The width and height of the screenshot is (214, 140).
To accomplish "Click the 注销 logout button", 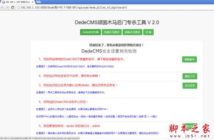I will (148, 32).
